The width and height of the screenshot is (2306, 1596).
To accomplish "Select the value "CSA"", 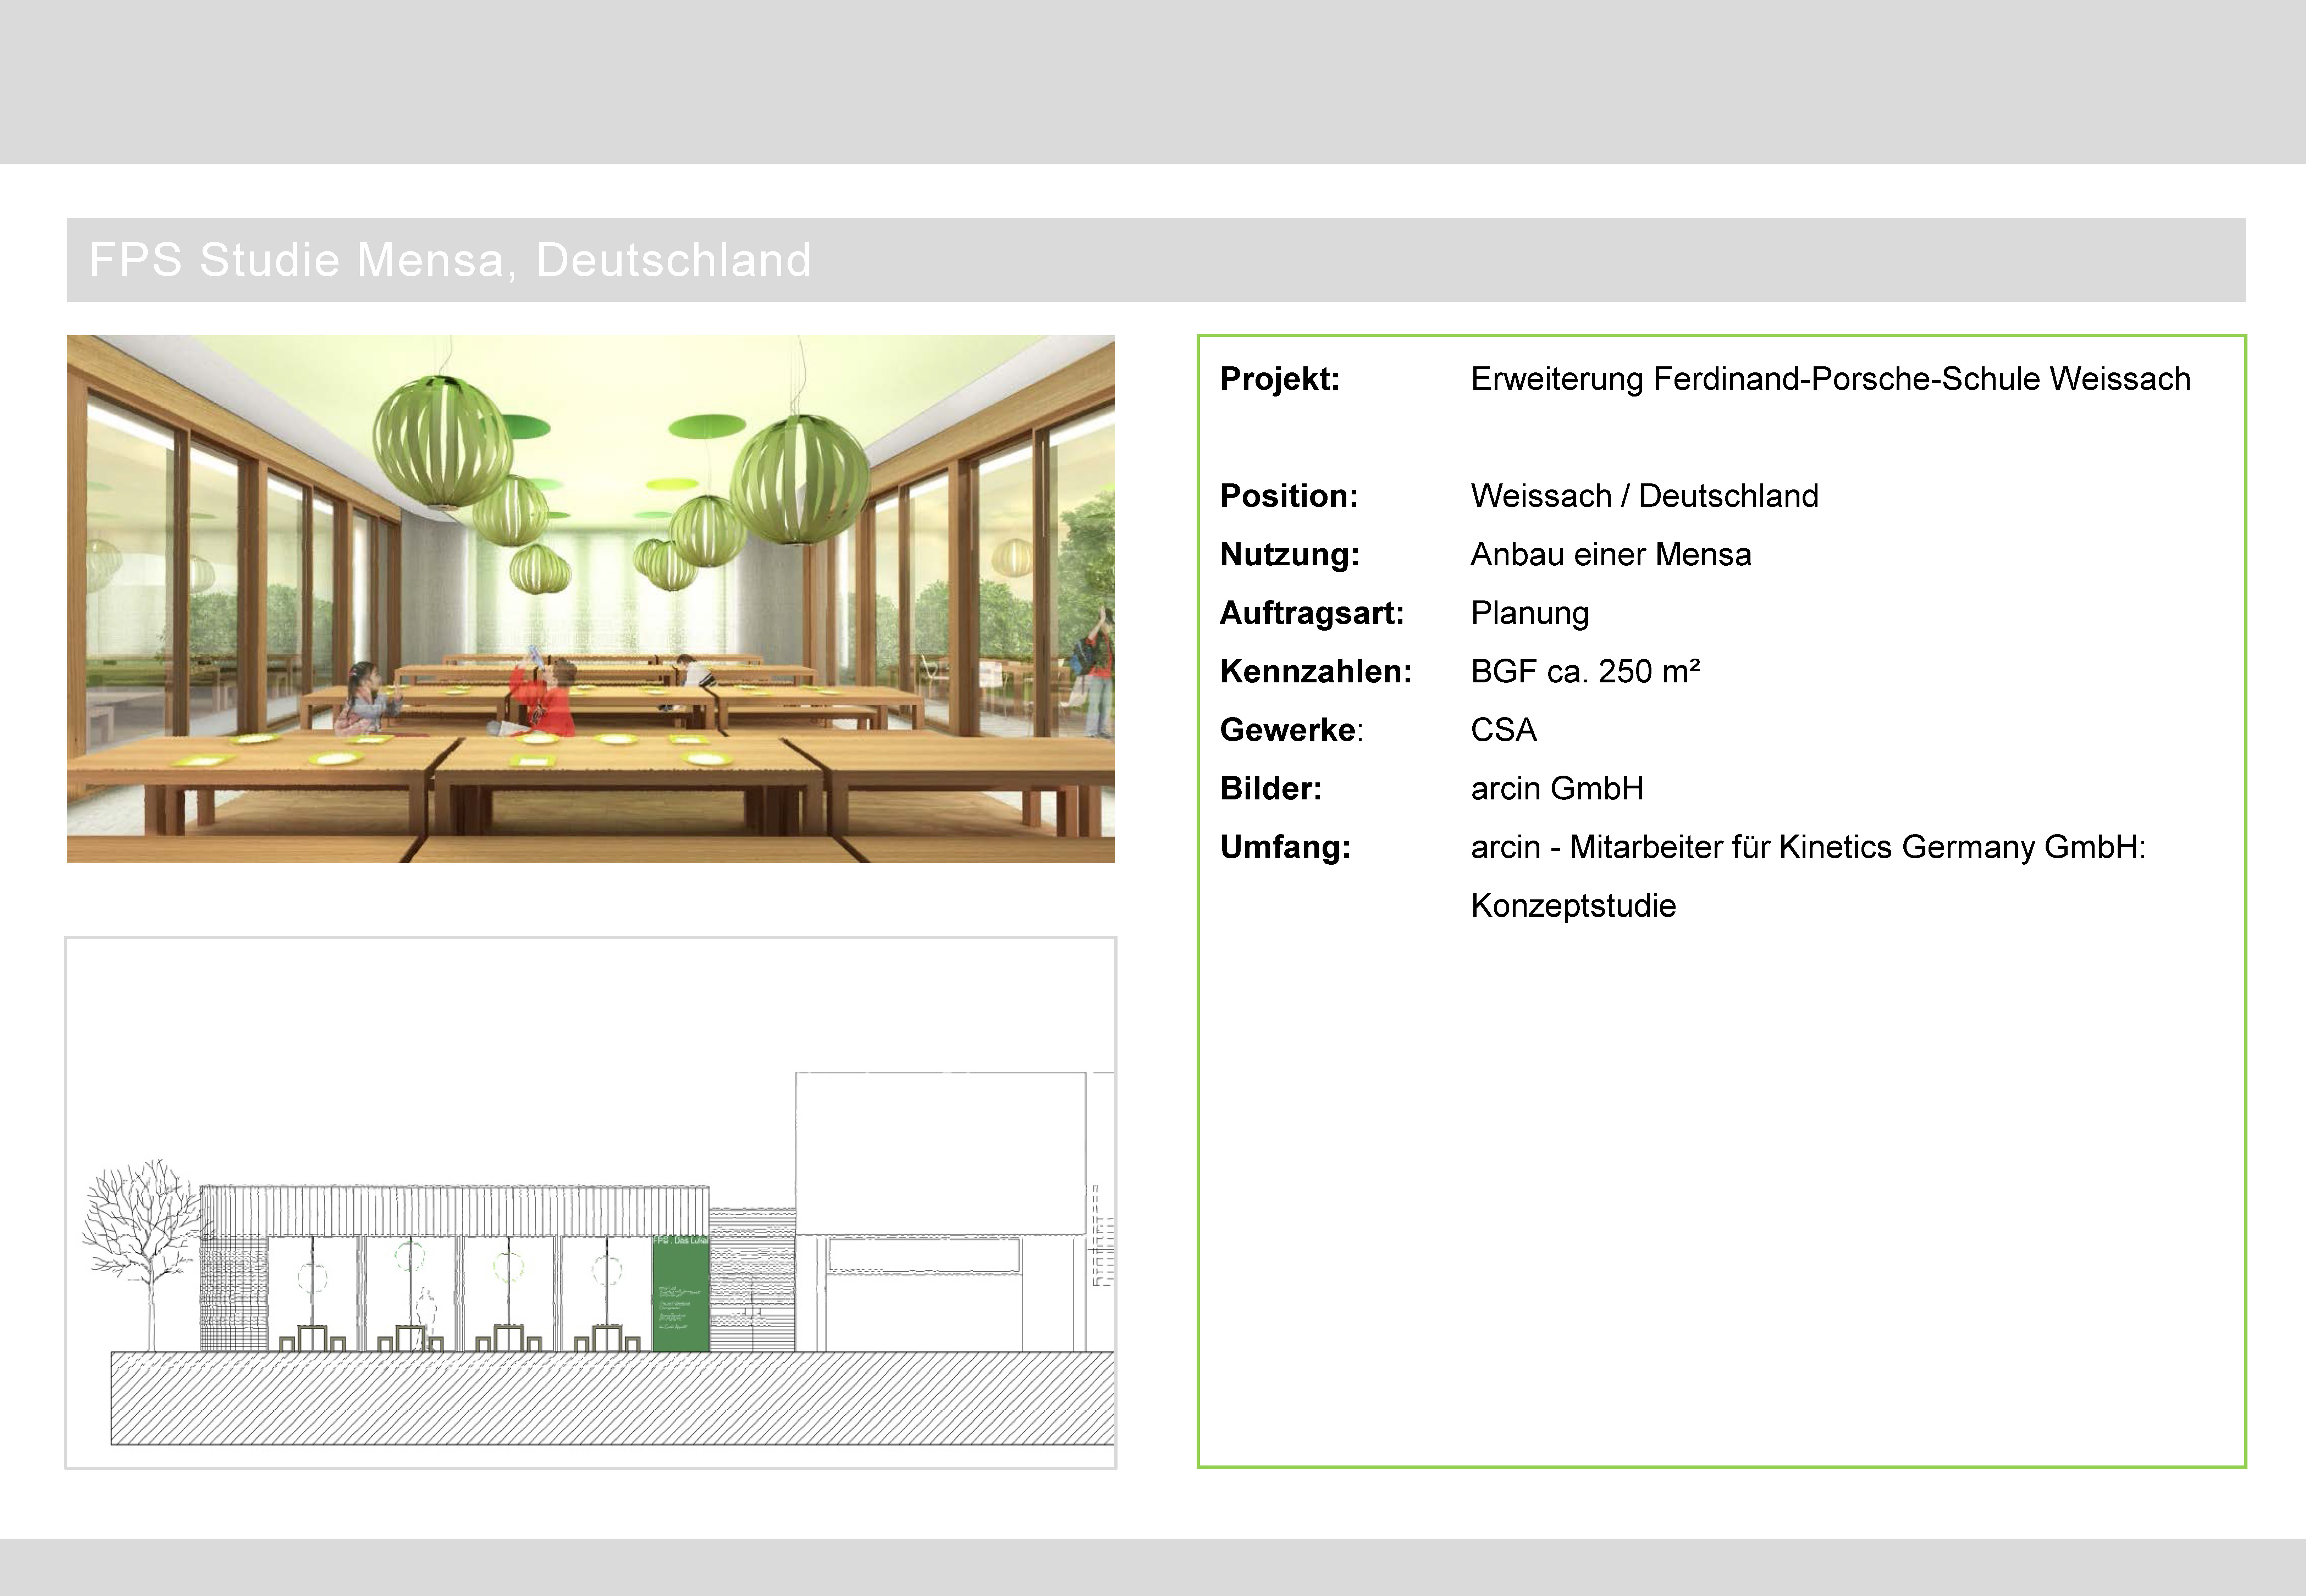I will click(1503, 730).
